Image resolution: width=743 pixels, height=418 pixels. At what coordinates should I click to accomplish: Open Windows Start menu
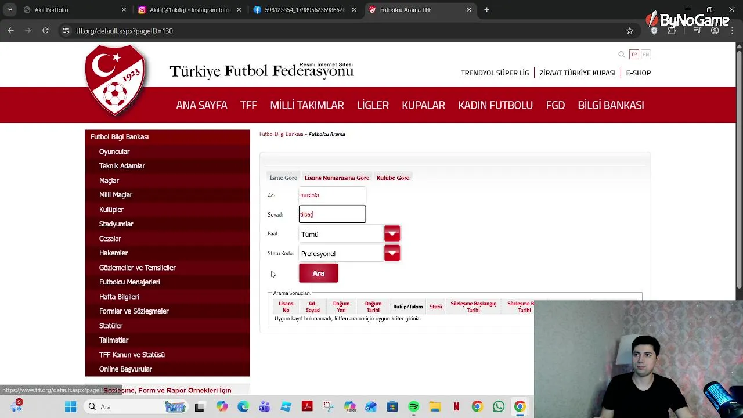70,407
